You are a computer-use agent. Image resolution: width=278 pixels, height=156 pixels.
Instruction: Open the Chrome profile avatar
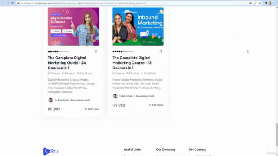click(270, 3)
